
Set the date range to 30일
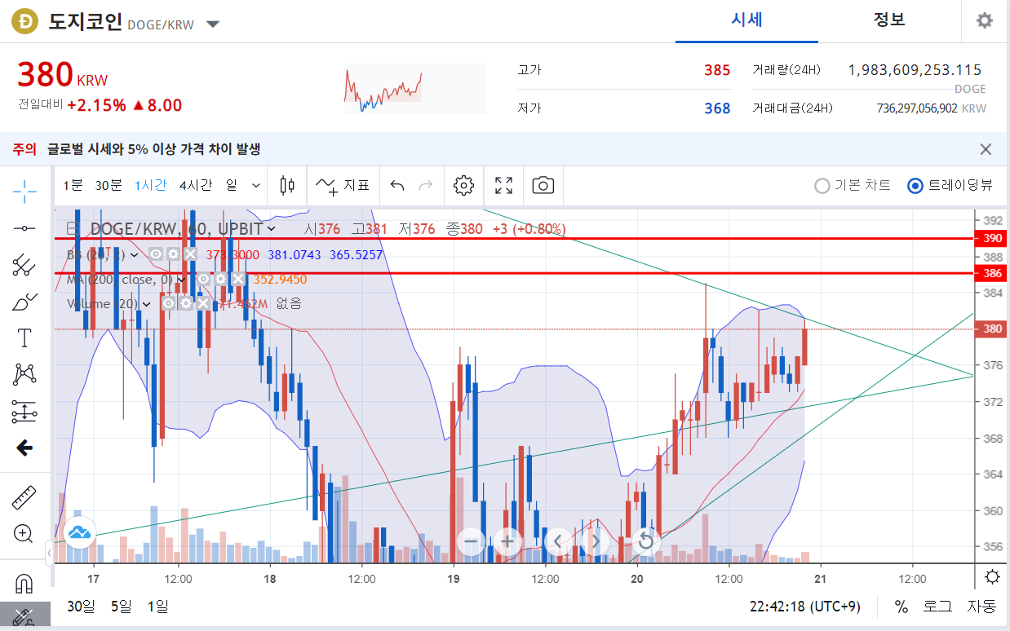[82, 607]
